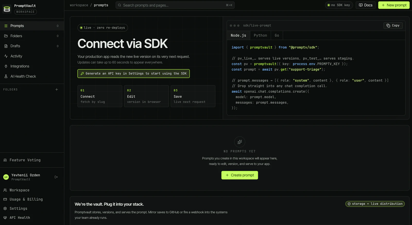This screenshot has width=412, height=225.
Task: Click the AI Health Check flask icon
Action: coord(6,76)
